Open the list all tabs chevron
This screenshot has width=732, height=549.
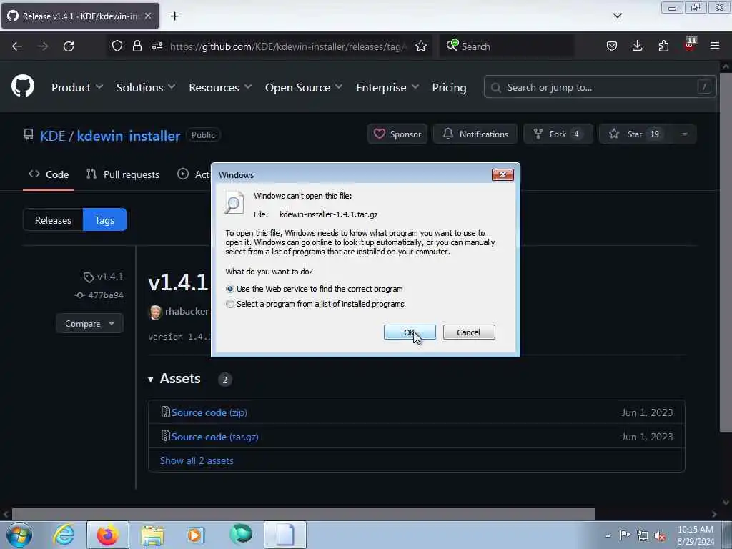click(618, 16)
